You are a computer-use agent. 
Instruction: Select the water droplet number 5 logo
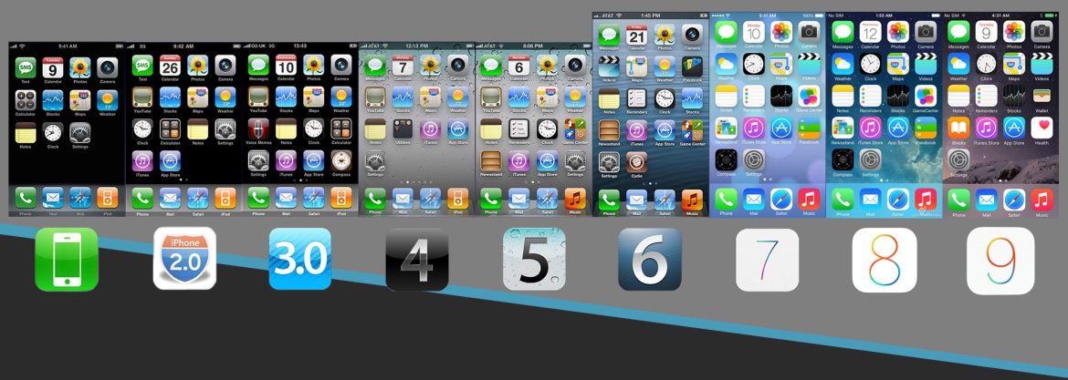[534, 260]
